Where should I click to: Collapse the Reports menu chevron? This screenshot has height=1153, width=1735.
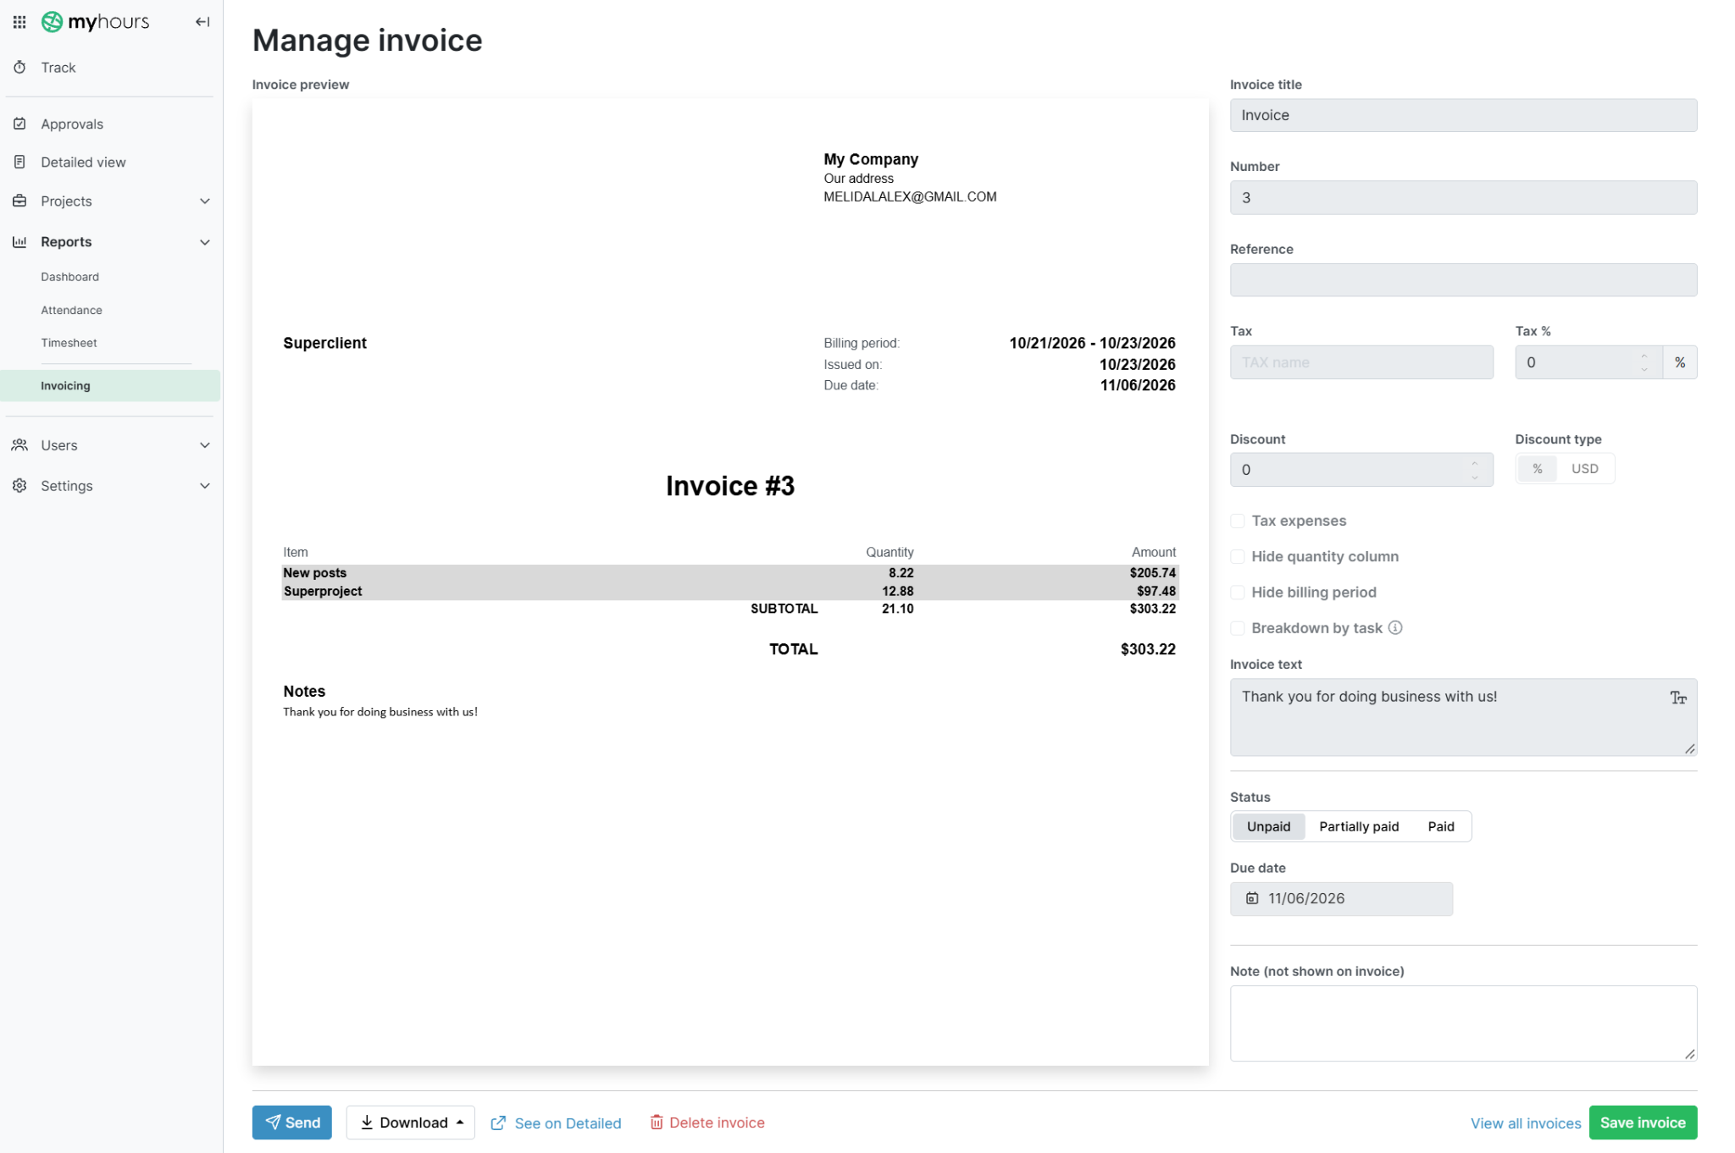[205, 242]
